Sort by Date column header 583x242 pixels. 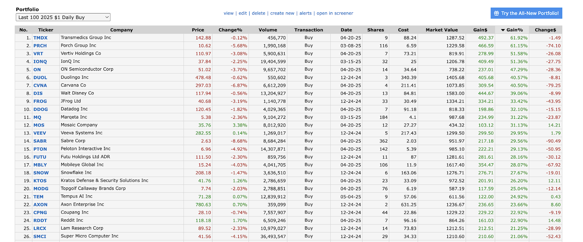pos(346,30)
